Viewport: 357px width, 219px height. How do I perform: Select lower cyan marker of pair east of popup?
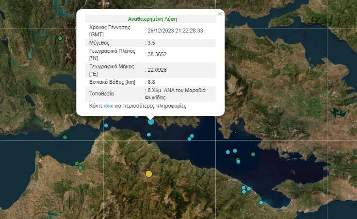click(189, 139)
